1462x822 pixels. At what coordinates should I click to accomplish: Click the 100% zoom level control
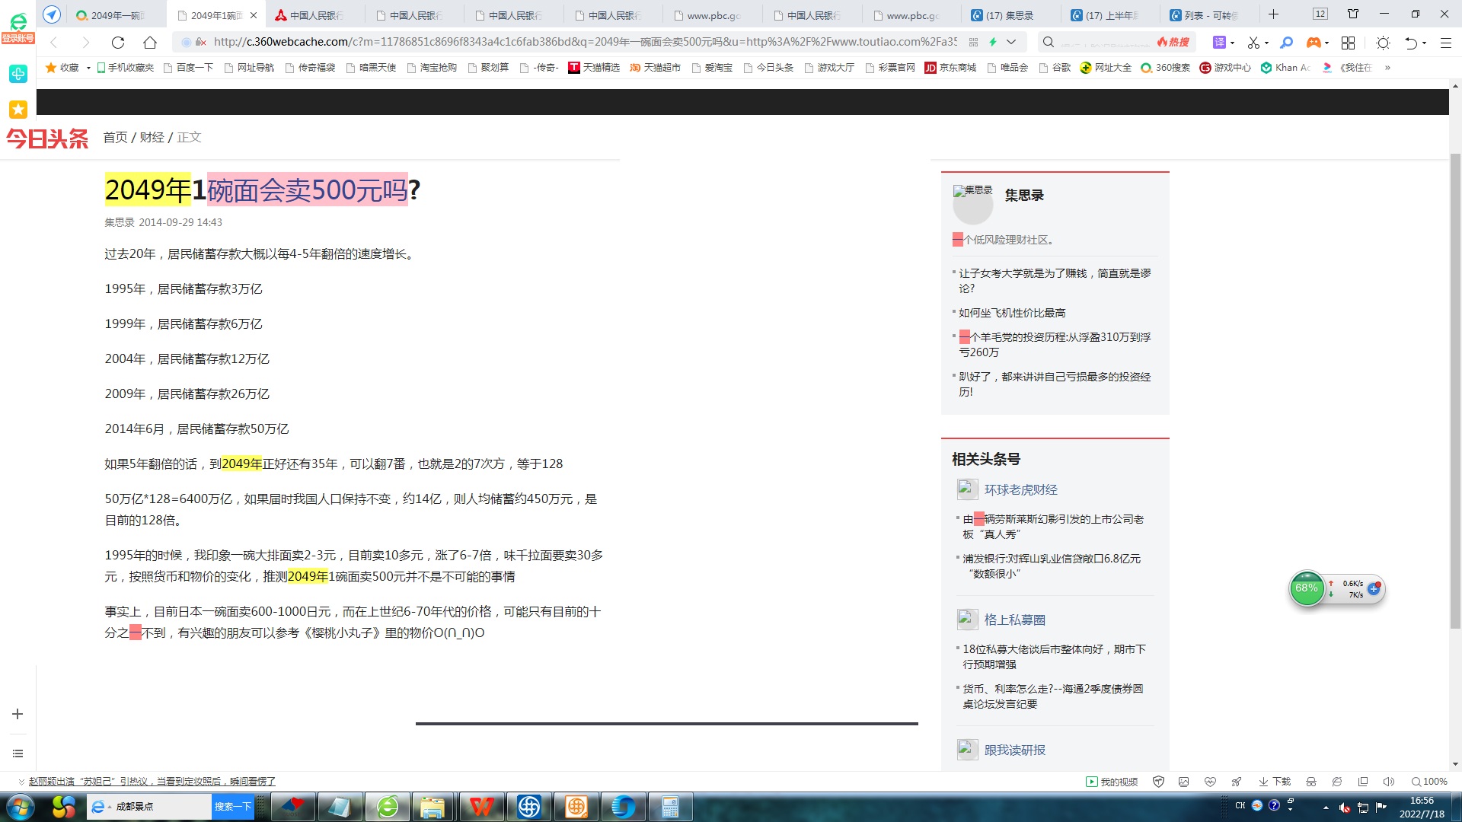pos(1428,782)
